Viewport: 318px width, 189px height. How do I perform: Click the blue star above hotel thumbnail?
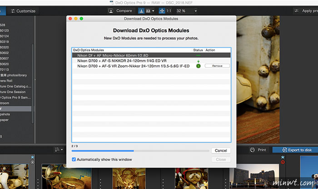283,157
